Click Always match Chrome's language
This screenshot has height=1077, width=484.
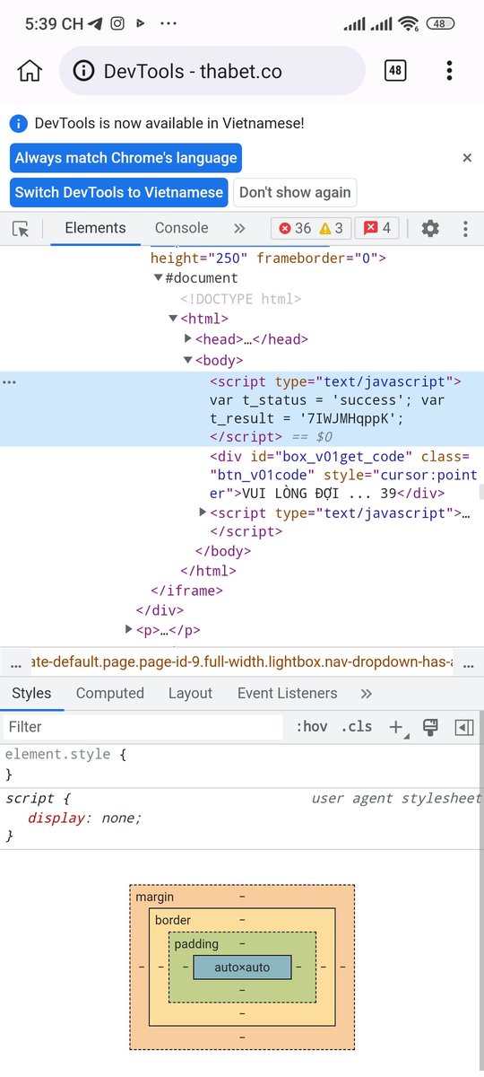coord(126,158)
